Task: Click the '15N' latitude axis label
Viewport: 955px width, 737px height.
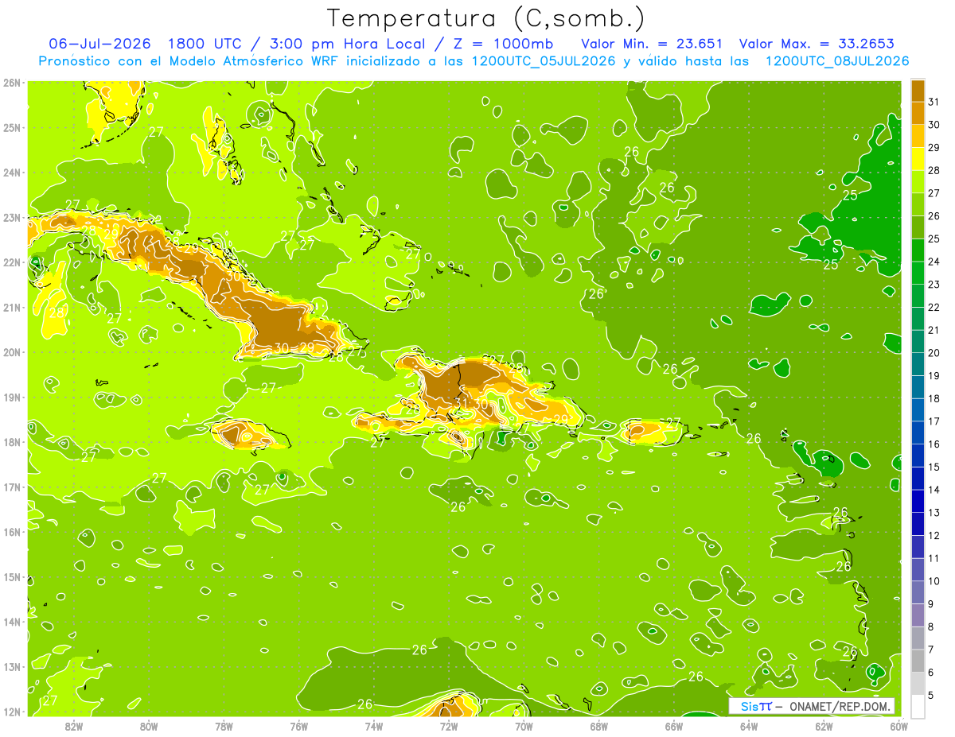Action: pos(12,577)
